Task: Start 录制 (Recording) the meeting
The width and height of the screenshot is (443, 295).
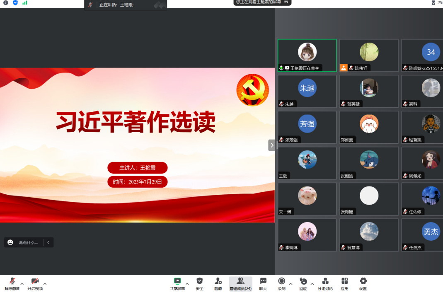Action: coord(282,283)
